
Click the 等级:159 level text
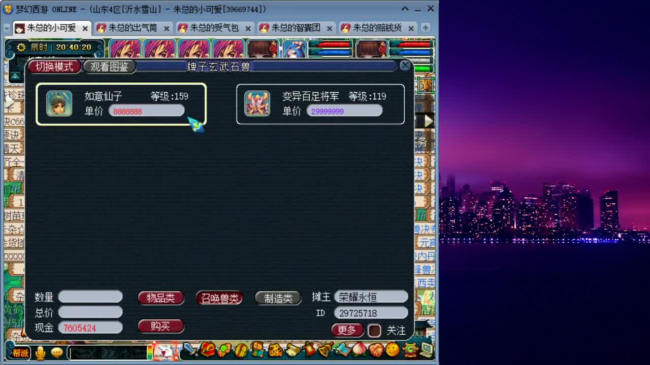[170, 96]
